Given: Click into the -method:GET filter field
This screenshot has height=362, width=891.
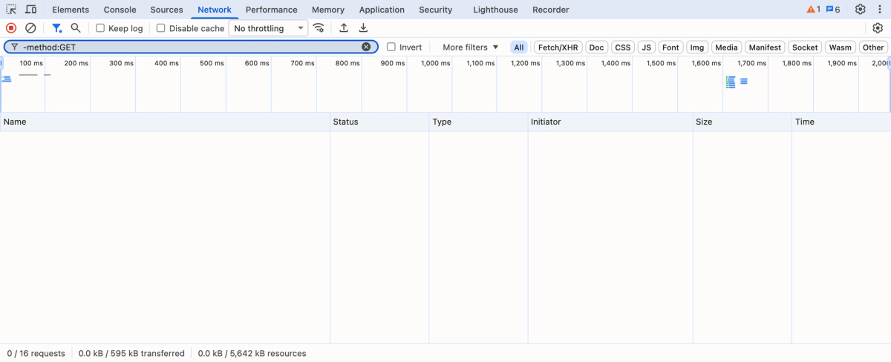Looking at the screenshot, I should tap(189, 47).
